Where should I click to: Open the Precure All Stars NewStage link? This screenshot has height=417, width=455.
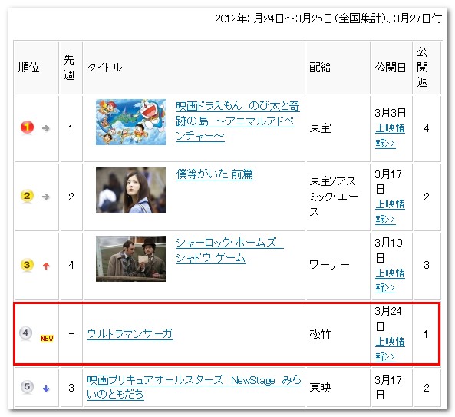coord(194,387)
